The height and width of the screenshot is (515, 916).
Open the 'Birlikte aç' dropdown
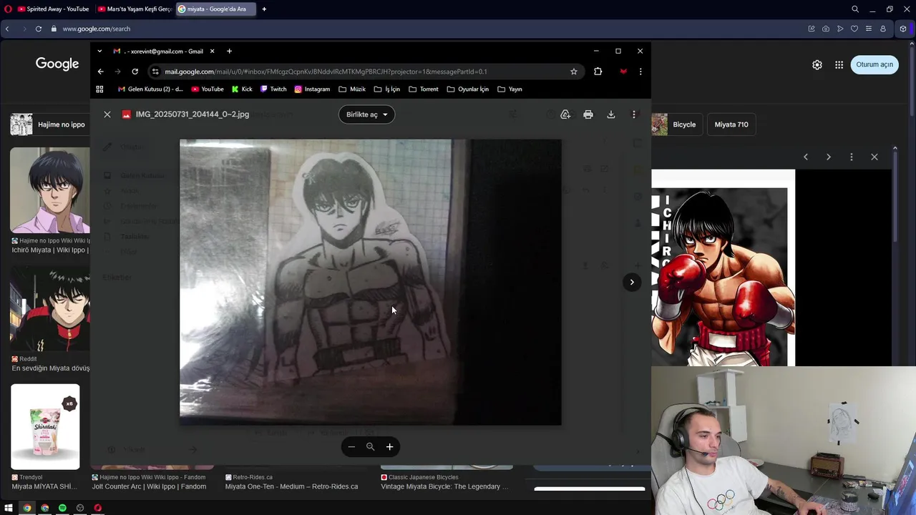366,114
